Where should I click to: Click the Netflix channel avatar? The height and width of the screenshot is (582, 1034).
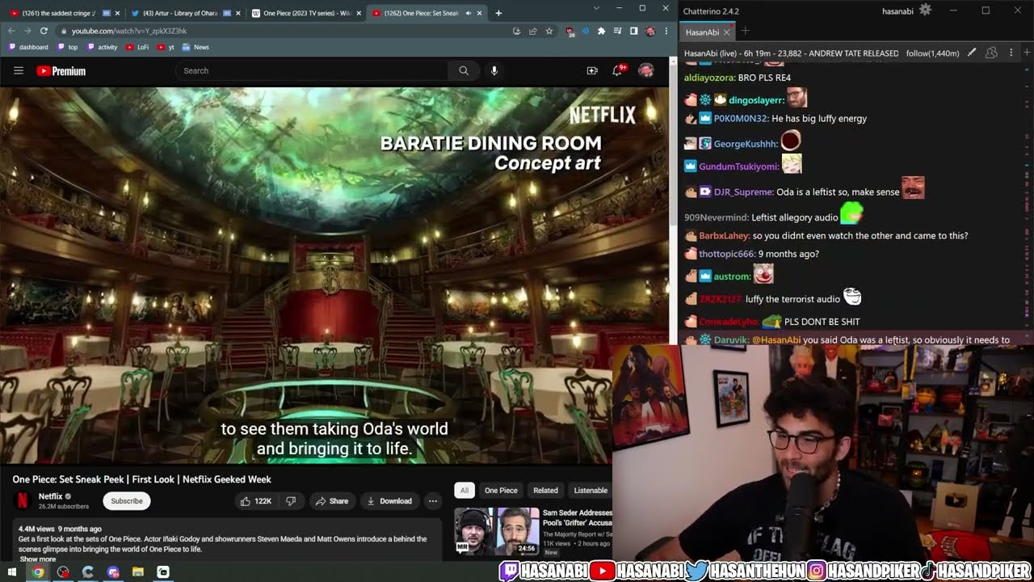tap(22, 501)
